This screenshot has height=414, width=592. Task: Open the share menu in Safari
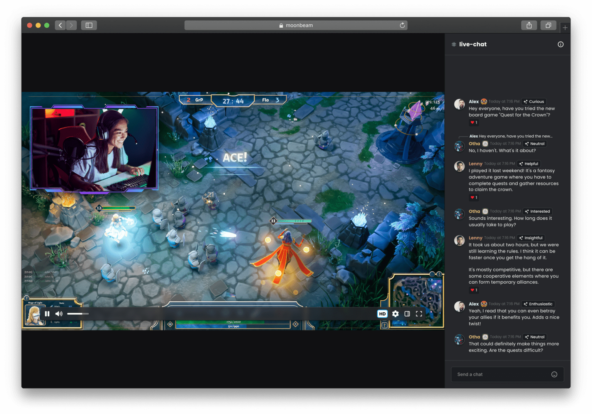(x=529, y=25)
